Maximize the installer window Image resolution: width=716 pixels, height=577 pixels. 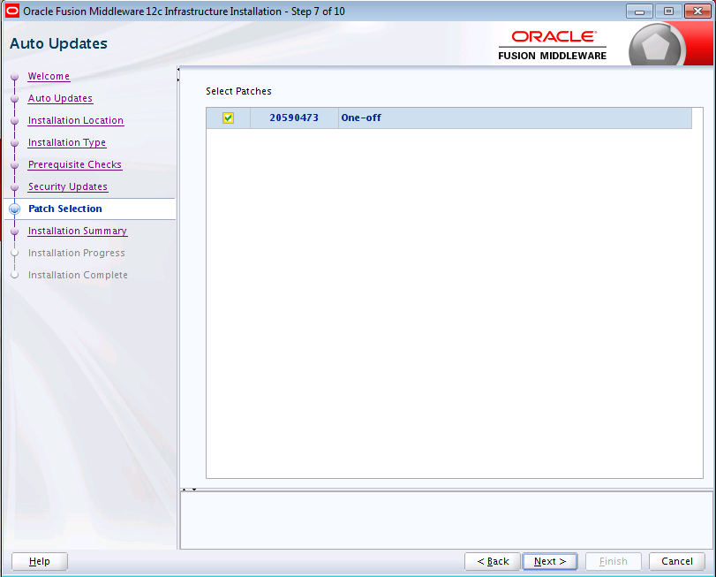coord(668,11)
